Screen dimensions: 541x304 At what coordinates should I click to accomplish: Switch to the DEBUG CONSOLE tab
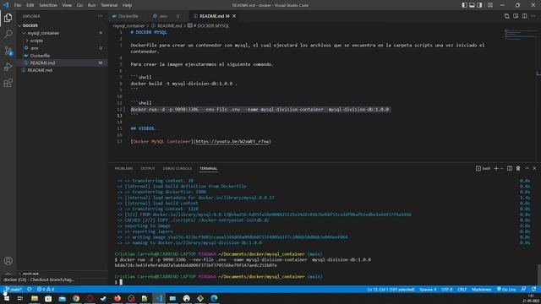tap(177, 169)
